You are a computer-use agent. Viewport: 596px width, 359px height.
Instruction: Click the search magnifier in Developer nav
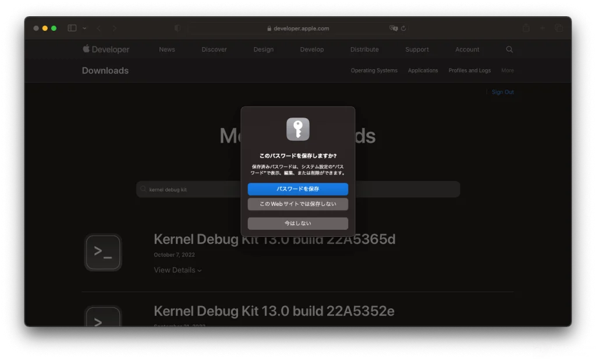pos(510,49)
